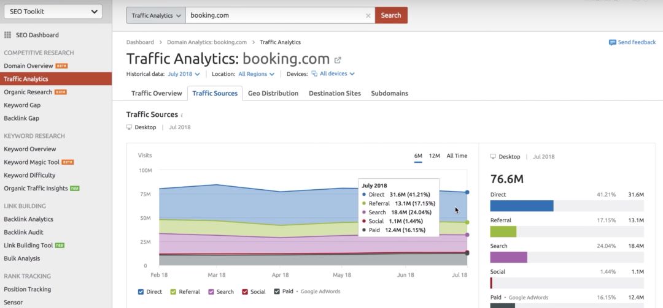Screen dimensions: 663x308
Task: Click the new badge next to Link Building Tool
Action: (x=60, y=245)
